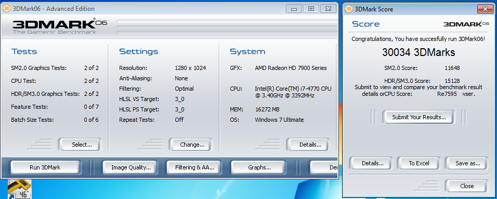Viewport: 497px width, 199px height.
Task: Click the Congratulations message text
Action: click(x=418, y=39)
